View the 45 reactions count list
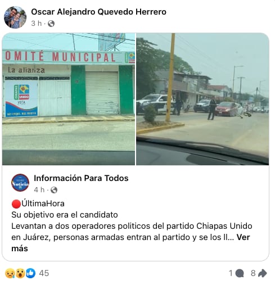 [x=44, y=273]
